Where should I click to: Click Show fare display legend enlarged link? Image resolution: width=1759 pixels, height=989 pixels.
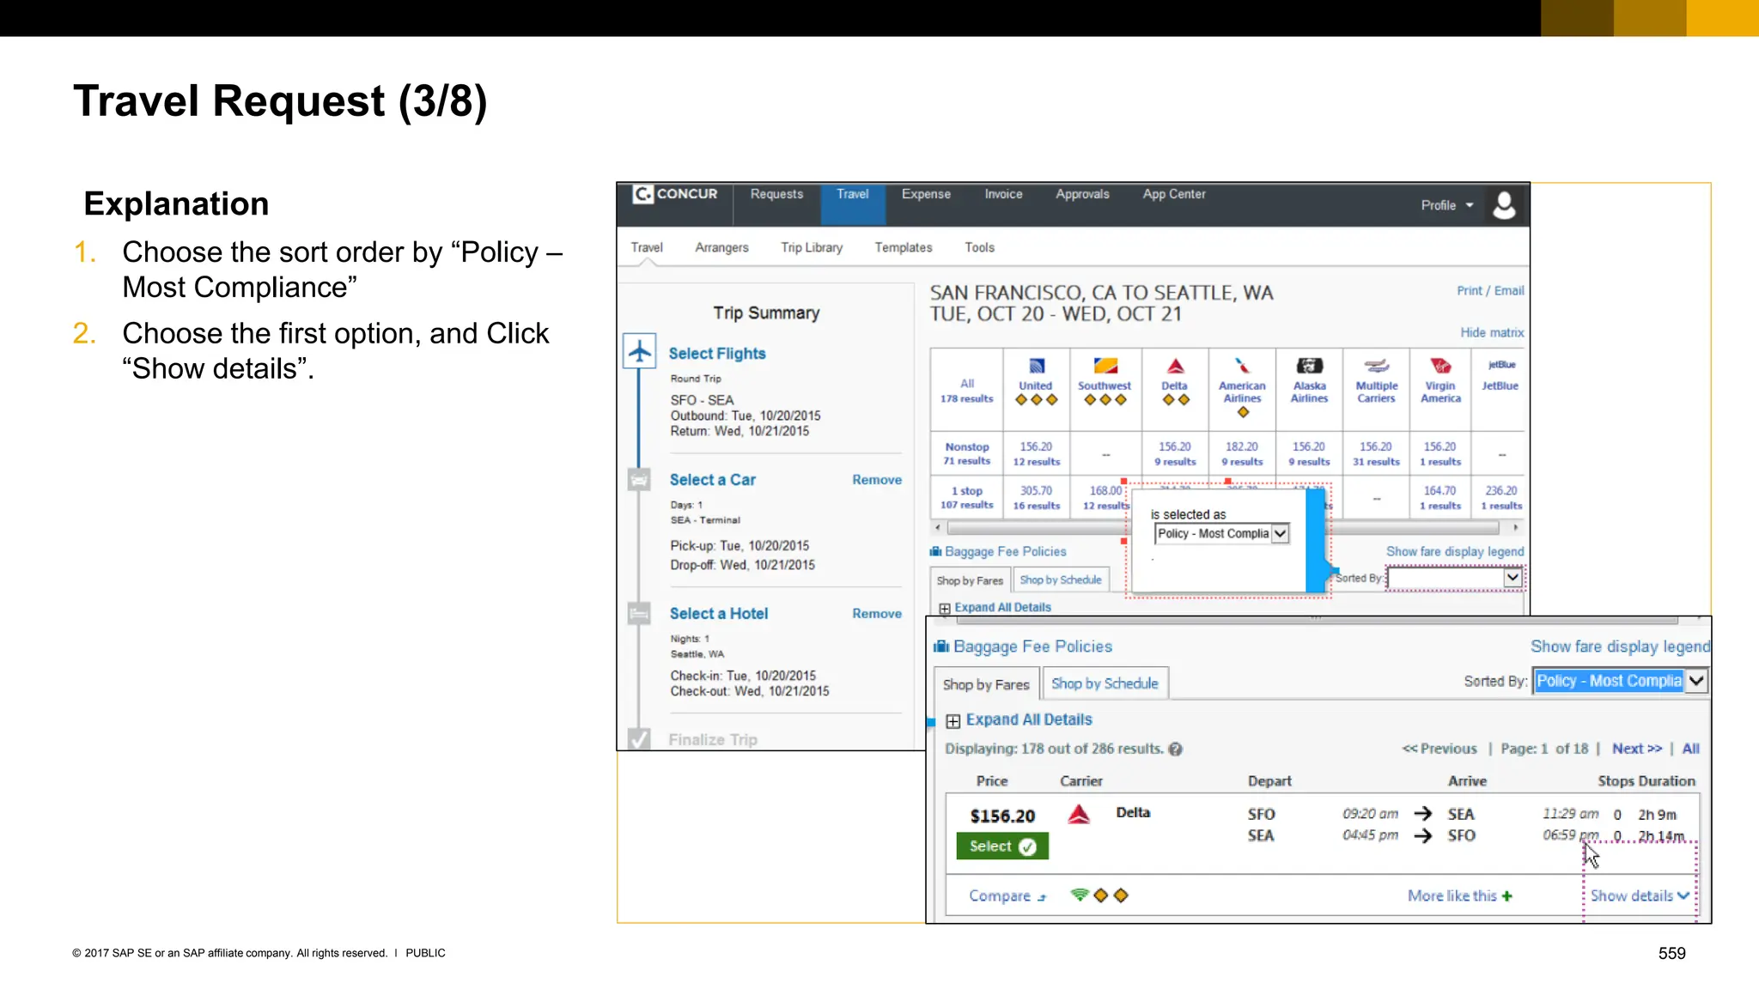point(1620,646)
